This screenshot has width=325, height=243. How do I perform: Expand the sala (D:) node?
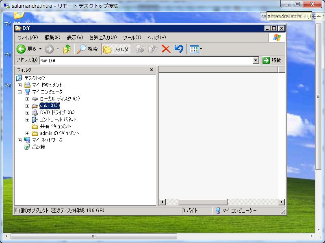point(27,106)
